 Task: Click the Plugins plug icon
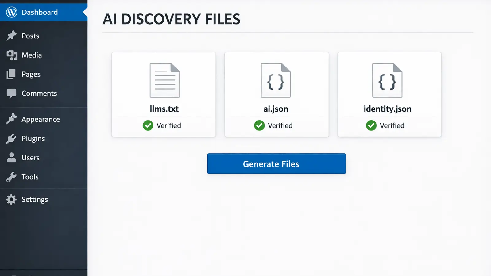point(11,139)
